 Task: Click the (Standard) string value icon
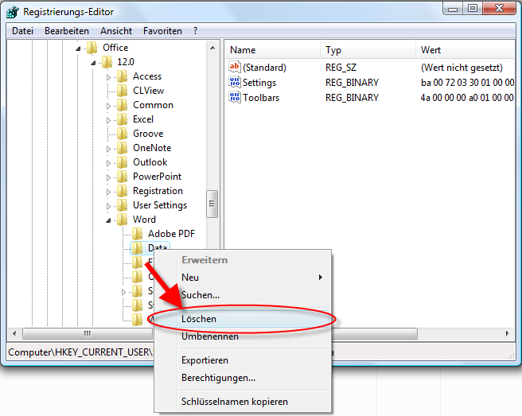235,68
